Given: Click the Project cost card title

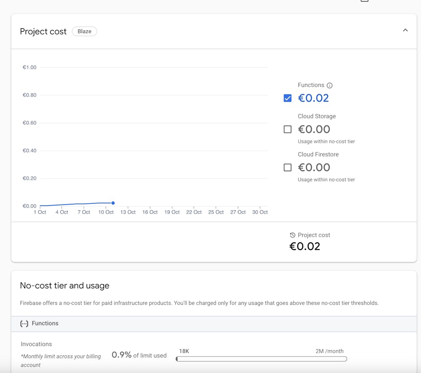Looking at the screenshot, I should click(43, 32).
